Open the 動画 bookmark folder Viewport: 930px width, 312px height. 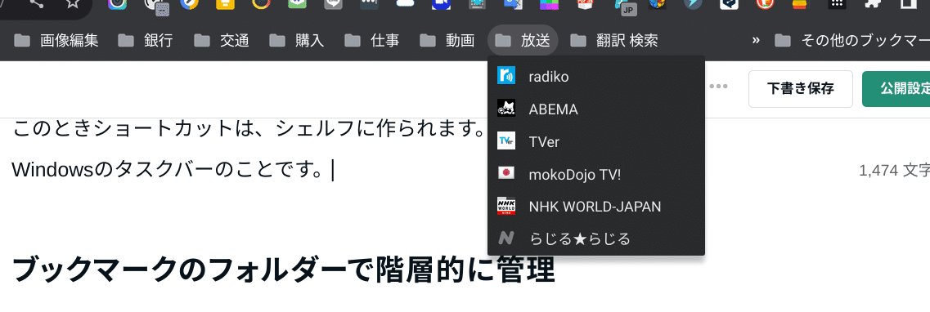click(447, 40)
